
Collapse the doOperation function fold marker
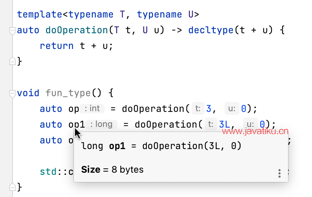[12, 31]
